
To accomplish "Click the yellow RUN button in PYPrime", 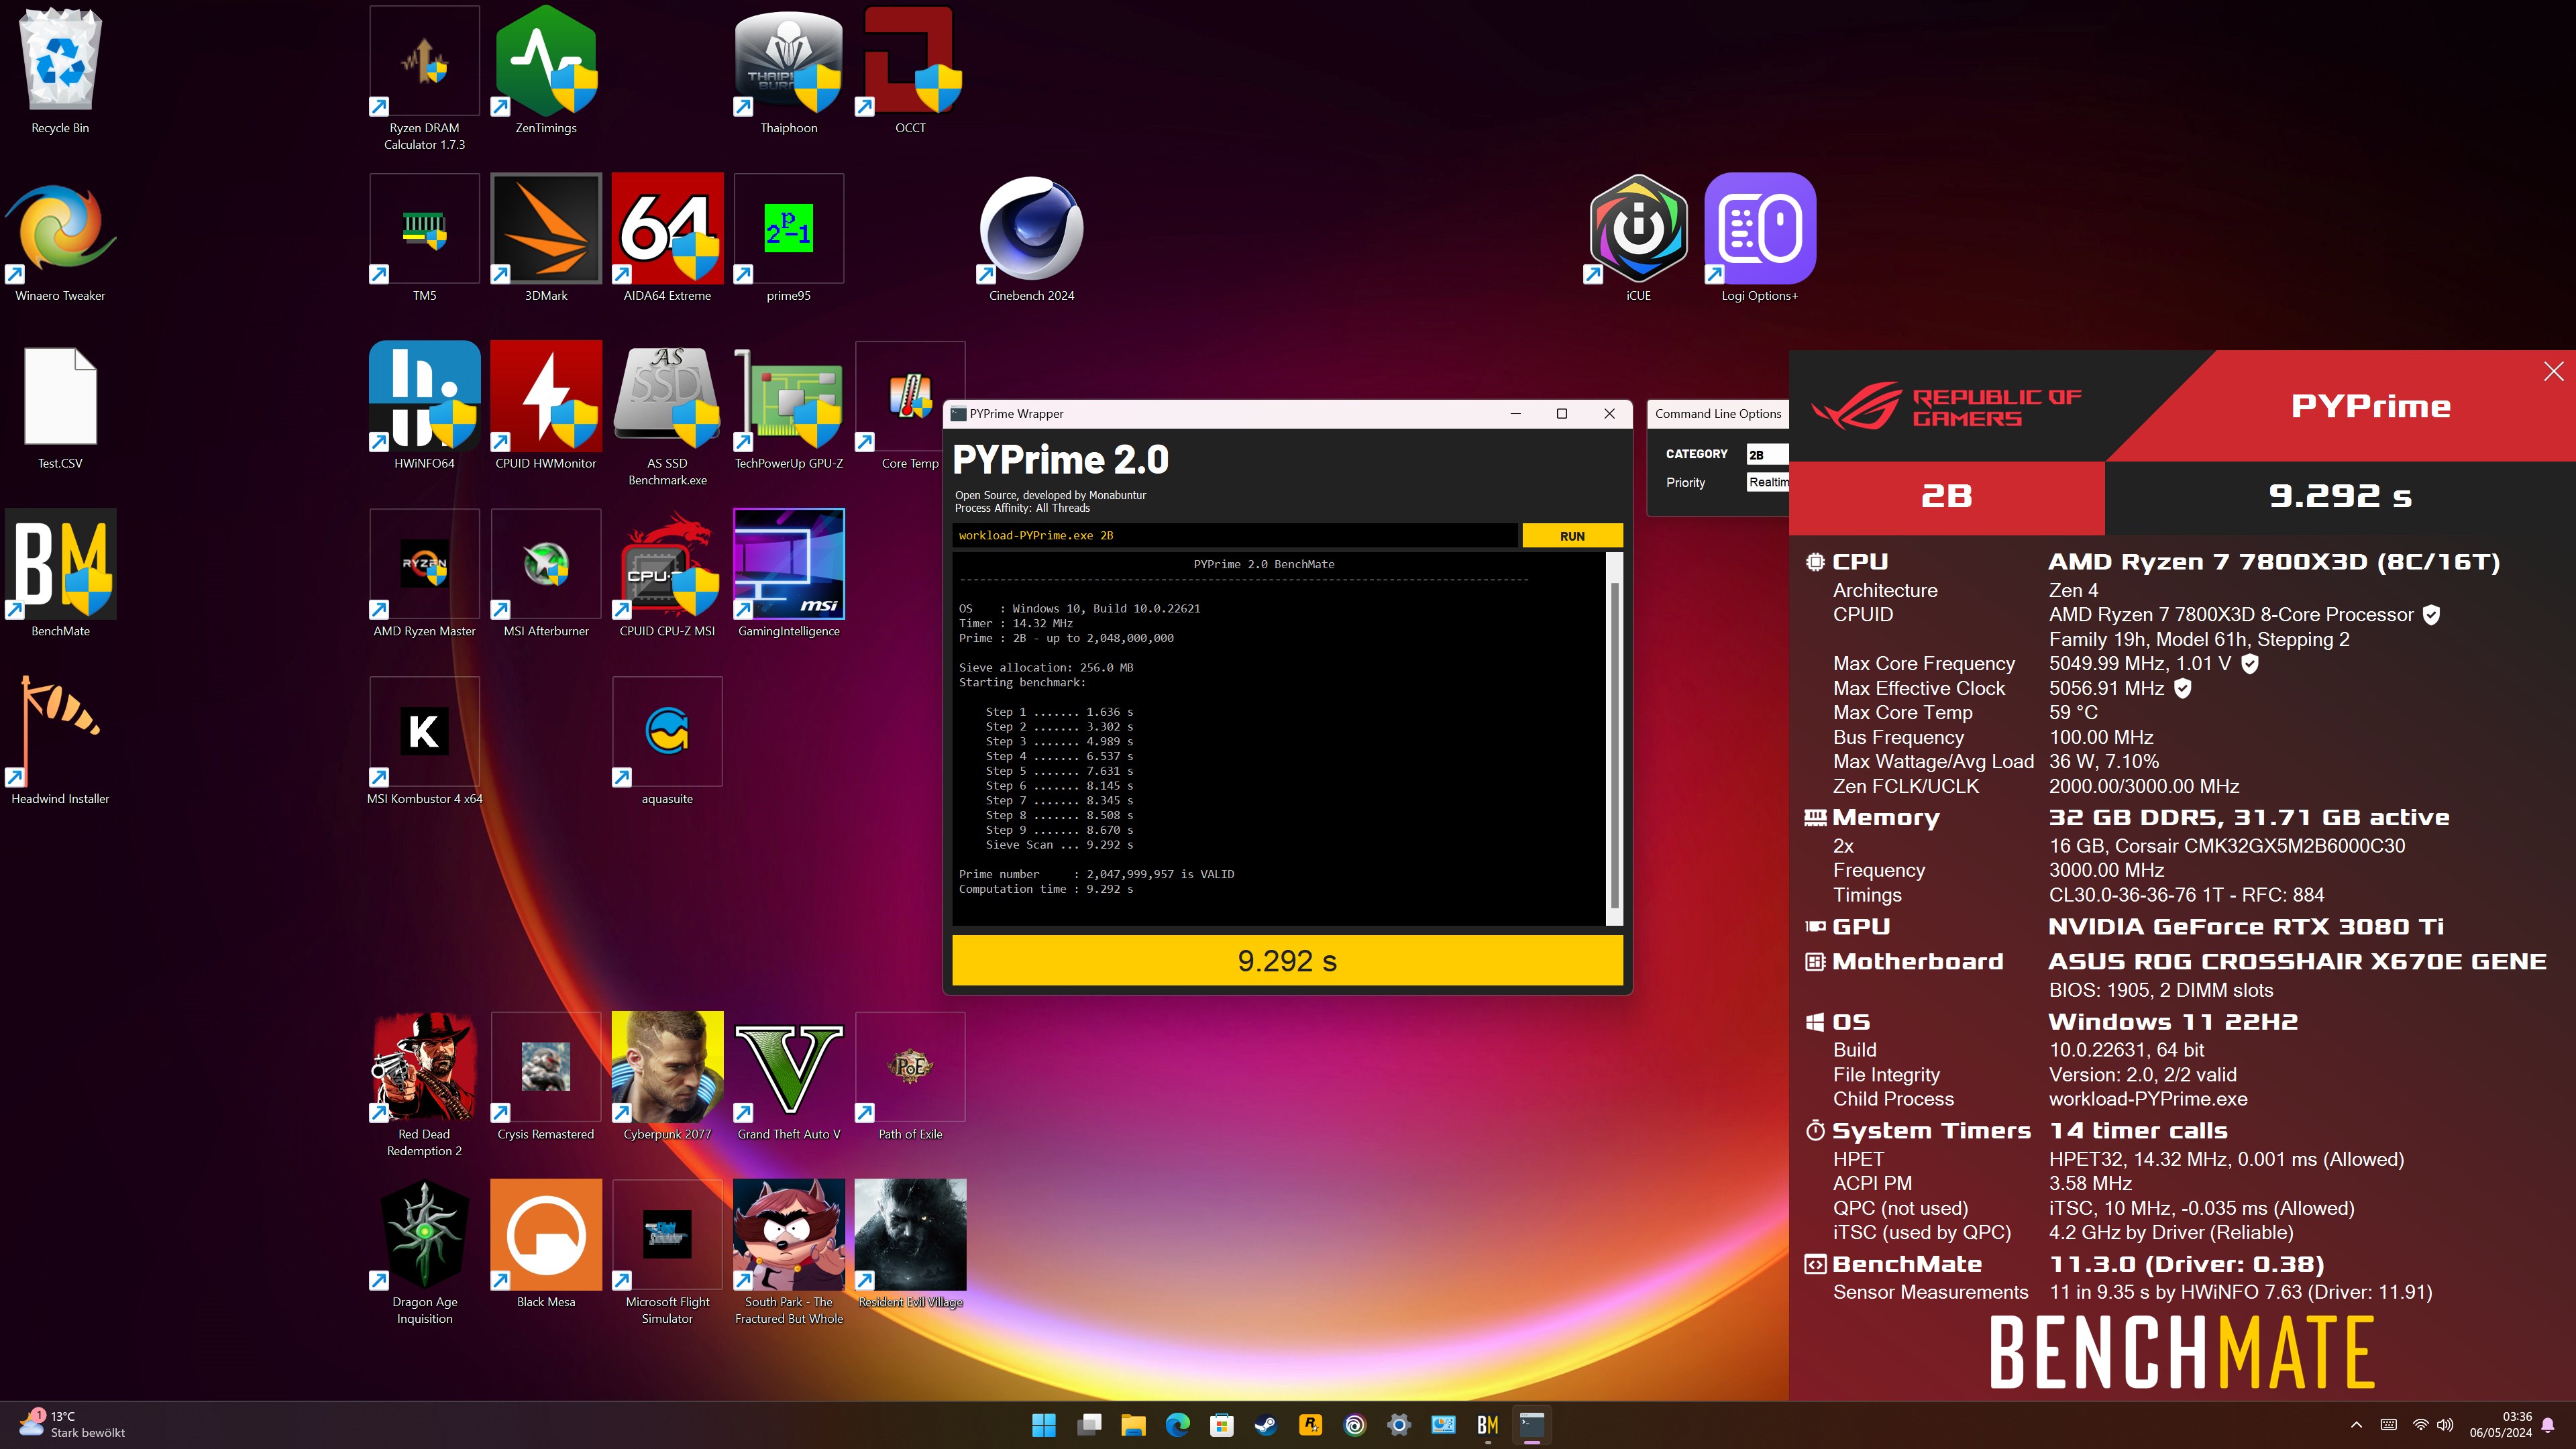I will [x=1572, y=536].
